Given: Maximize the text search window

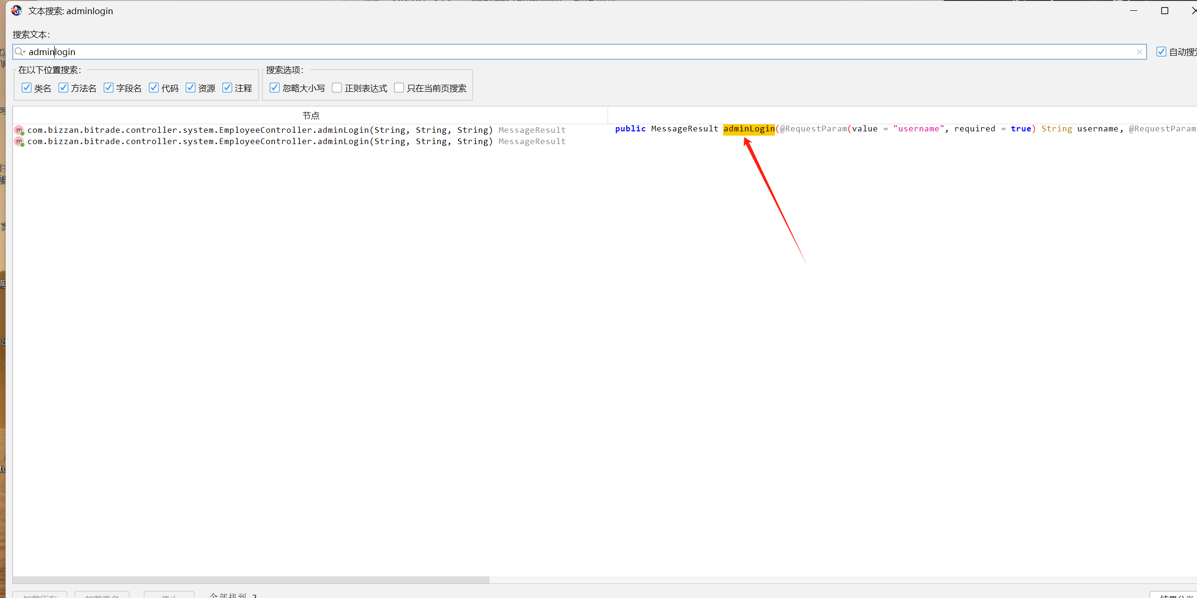Looking at the screenshot, I should click(1164, 10).
